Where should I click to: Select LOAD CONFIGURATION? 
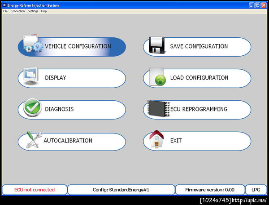(197, 78)
